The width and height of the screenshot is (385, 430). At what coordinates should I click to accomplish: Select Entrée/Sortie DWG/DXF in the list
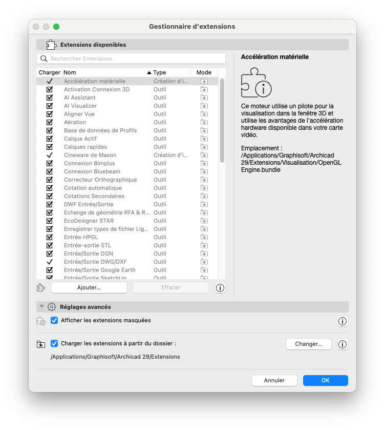(127, 262)
